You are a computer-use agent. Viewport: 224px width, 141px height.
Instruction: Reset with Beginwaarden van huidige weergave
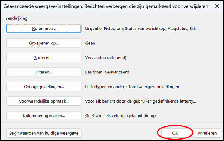click(x=44, y=133)
